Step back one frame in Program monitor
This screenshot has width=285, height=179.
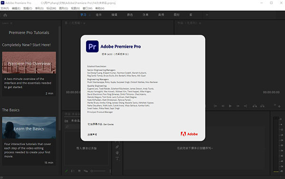tap(223, 106)
